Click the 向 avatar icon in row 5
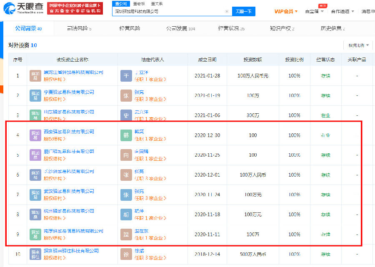 (126, 155)
